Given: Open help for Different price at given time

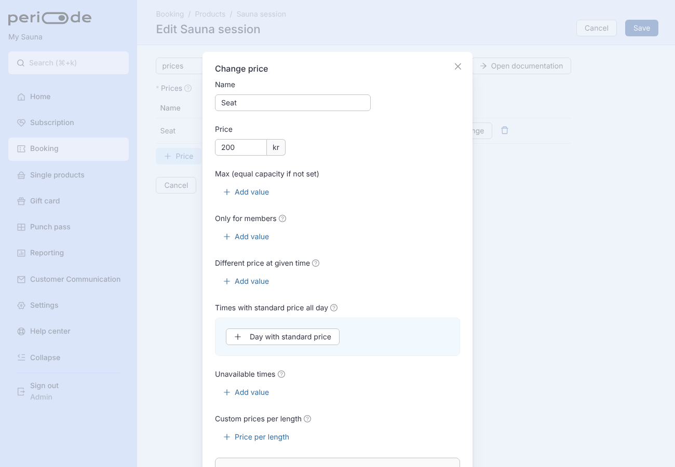Looking at the screenshot, I should pyautogui.click(x=316, y=263).
